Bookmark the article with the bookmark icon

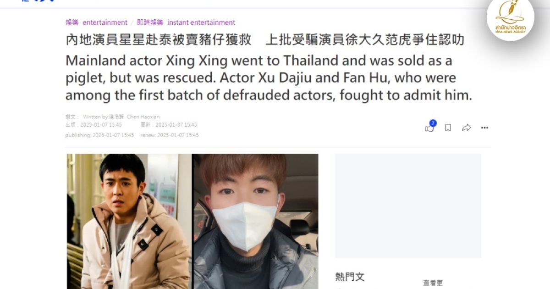[448, 128]
